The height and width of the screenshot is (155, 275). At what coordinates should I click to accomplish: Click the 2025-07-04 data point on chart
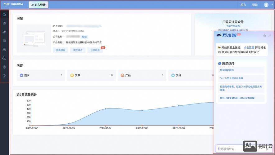(105, 109)
